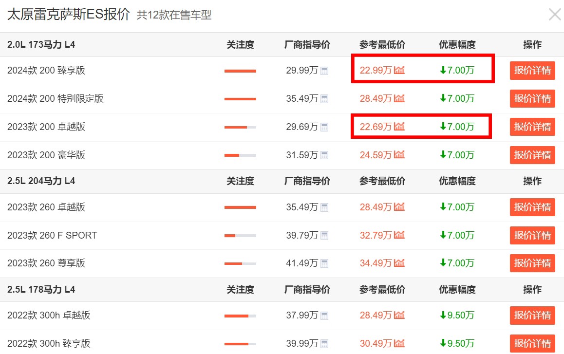Click the 37.99万 manufacturer guide price
The height and width of the screenshot is (354, 564).
302,316
